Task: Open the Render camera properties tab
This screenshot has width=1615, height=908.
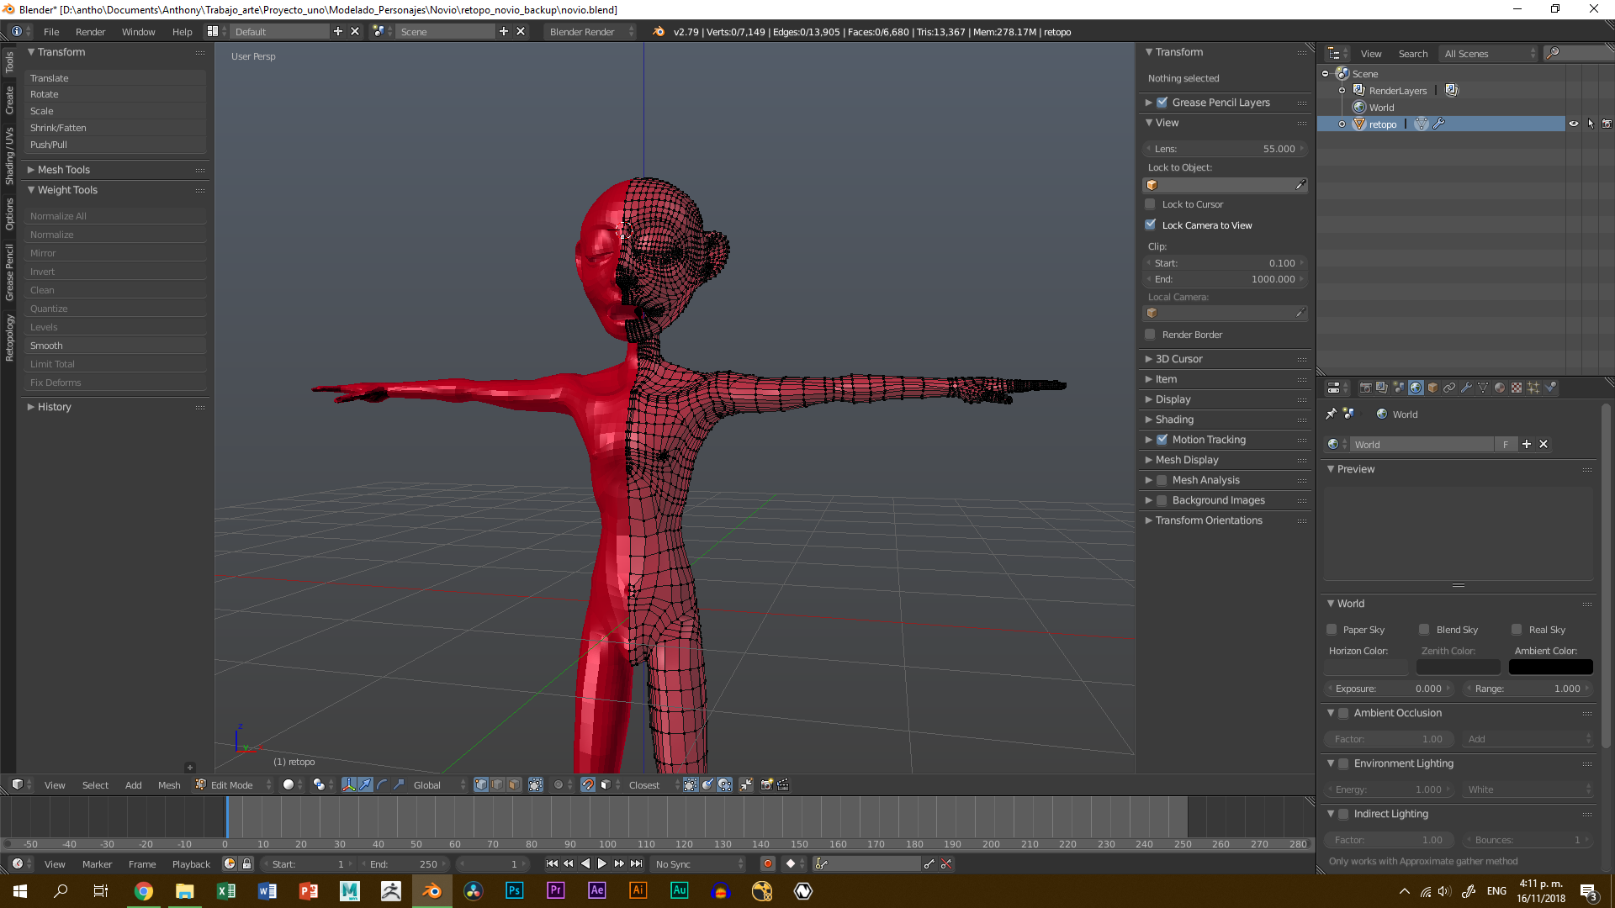Action: pos(1365,388)
